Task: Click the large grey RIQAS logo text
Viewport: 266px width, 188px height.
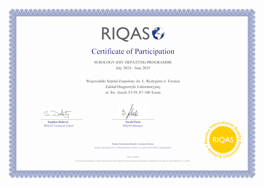Action: point(125,34)
